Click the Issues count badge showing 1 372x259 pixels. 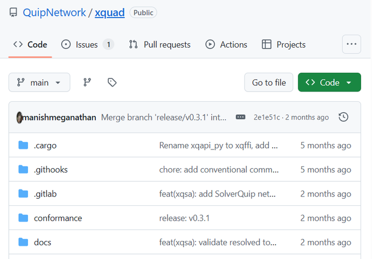tap(108, 44)
